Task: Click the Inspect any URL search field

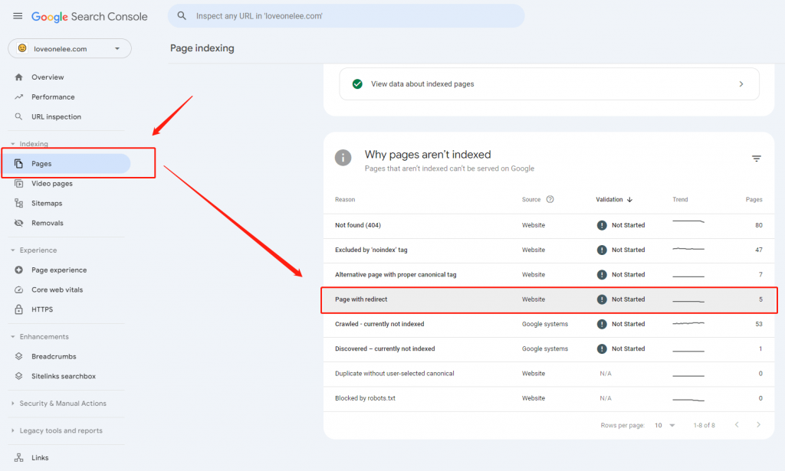Action: (x=346, y=16)
